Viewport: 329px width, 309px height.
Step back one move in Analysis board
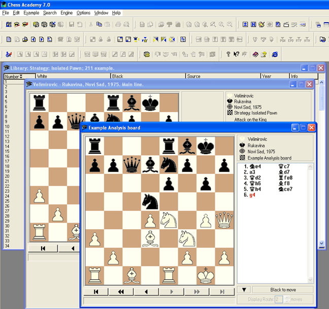[x=146, y=292]
